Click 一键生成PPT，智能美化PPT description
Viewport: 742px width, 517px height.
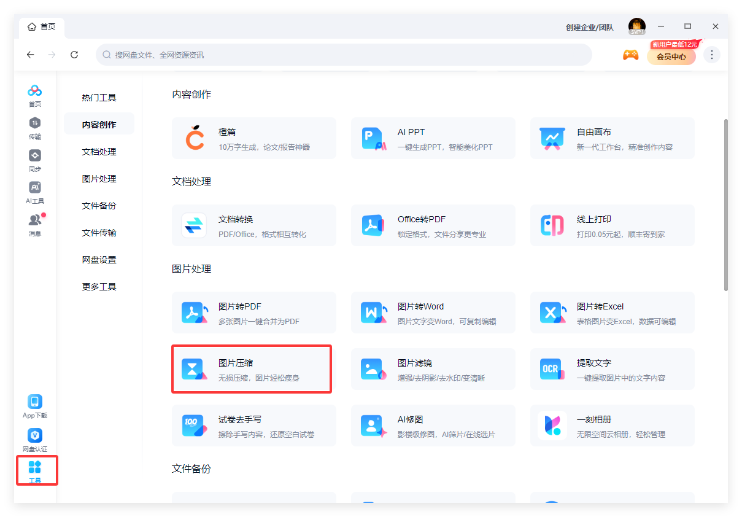(x=445, y=147)
